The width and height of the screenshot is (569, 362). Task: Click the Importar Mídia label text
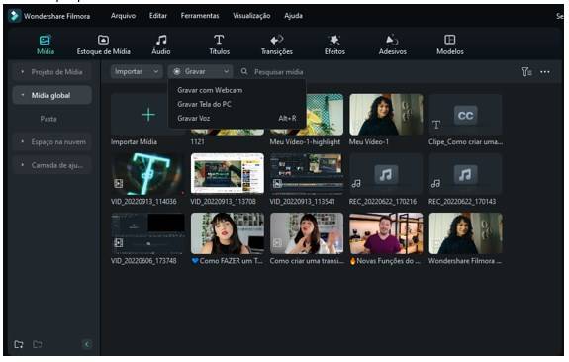click(134, 141)
